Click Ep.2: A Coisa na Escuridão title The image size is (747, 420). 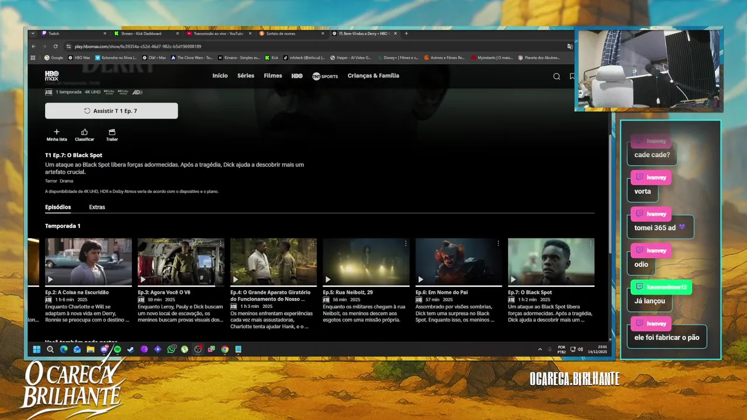tap(77, 292)
